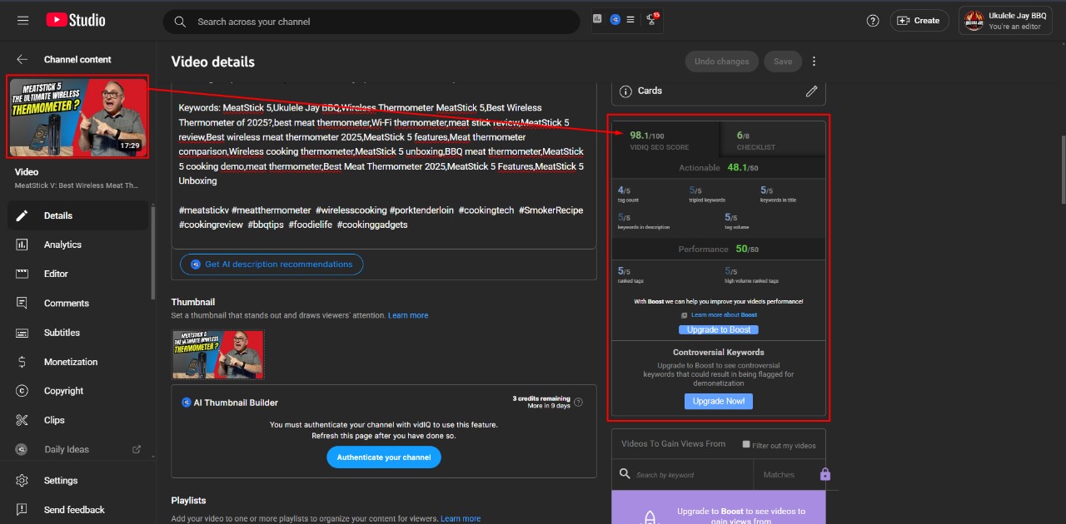Click into the description text box
This screenshot has width=1066, height=524.
[384, 166]
